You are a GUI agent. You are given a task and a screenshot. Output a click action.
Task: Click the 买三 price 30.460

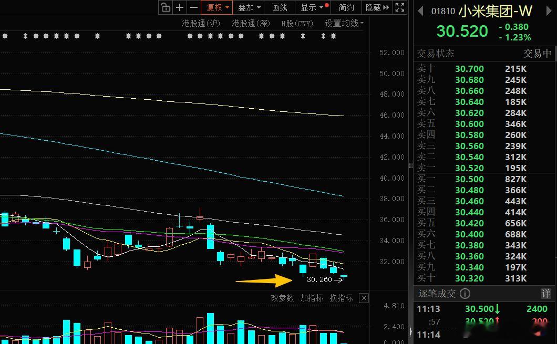(x=469, y=201)
